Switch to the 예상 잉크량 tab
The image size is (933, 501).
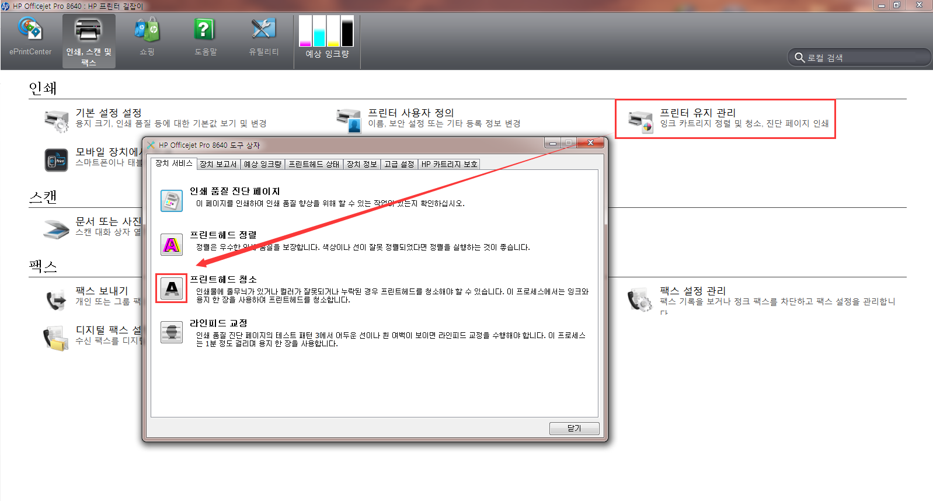[263, 164]
